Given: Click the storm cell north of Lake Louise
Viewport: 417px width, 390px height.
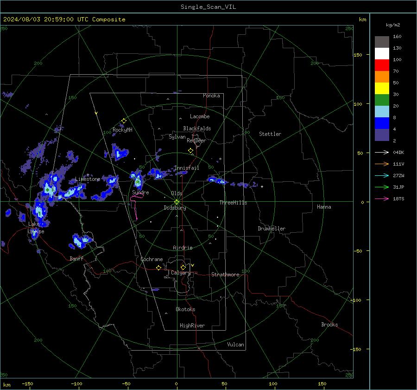Looking at the screenshot, I should [x=40, y=212].
